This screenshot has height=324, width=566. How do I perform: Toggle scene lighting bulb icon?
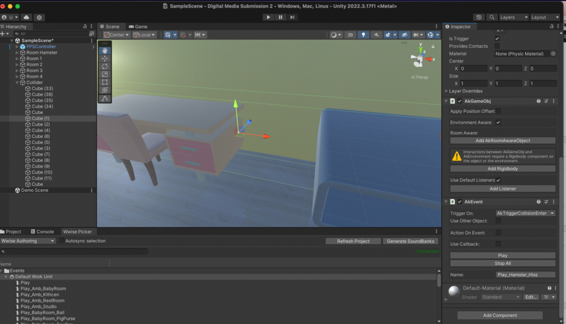coord(363,34)
